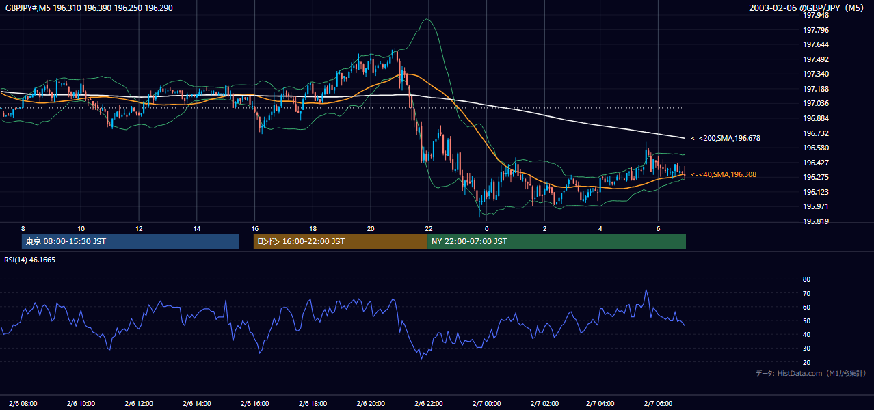
Task: Click the date label 2/6 10:00
Action: coord(81,403)
